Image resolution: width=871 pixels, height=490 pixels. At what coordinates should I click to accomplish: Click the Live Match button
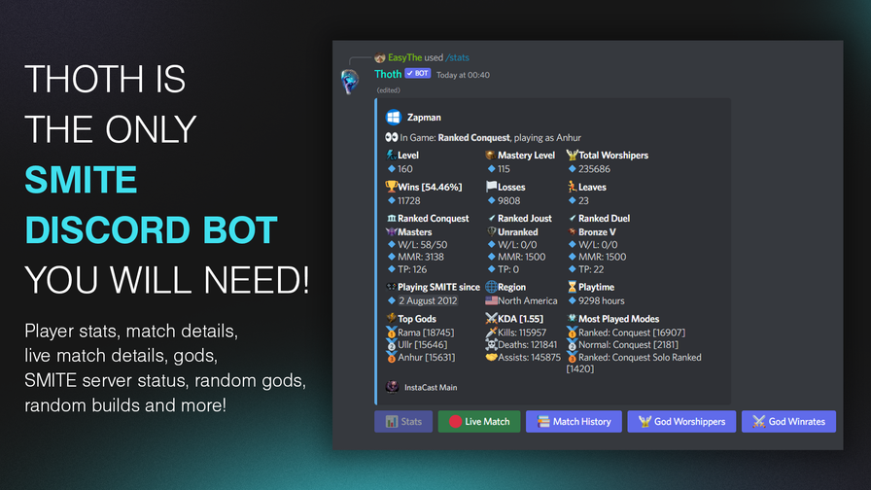point(479,422)
